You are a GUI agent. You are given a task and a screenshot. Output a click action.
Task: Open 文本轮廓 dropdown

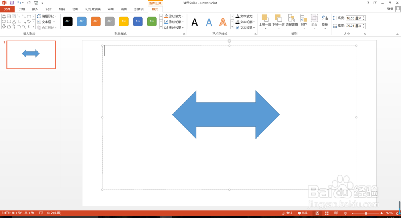click(x=245, y=22)
